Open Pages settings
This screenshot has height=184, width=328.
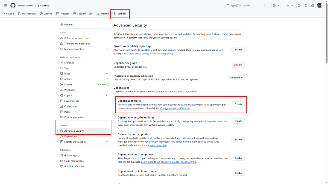tap(84, 112)
